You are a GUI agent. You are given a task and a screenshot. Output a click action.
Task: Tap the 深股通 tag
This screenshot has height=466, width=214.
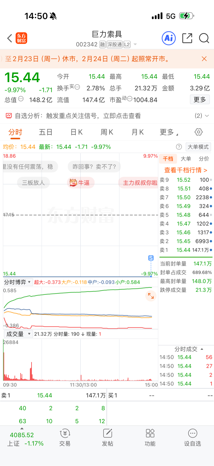click(x=115, y=44)
